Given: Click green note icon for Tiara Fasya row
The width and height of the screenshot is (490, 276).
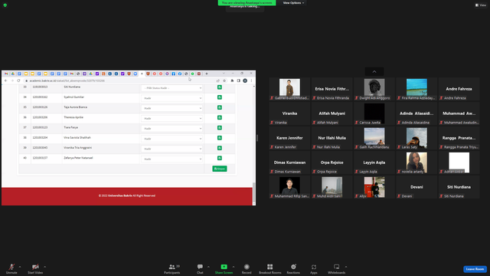Looking at the screenshot, I should click(220, 128).
